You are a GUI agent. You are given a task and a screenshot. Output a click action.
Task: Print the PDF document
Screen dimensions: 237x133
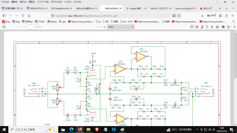pyautogui.click(x=223, y=27)
